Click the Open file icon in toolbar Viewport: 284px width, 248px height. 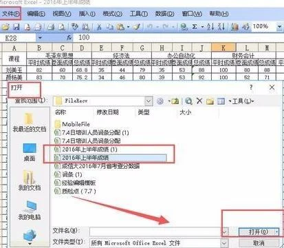6,27
